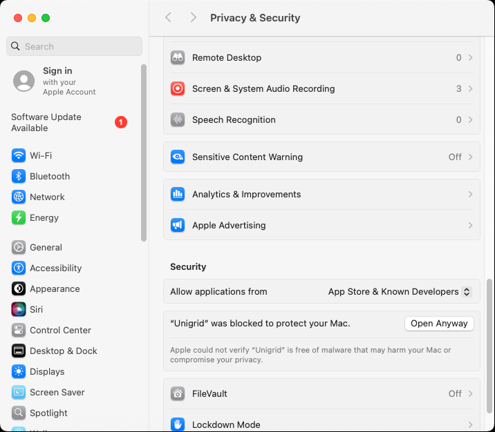
Task: Click the Energy label in the sidebar
Action: [x=44, y=218]
